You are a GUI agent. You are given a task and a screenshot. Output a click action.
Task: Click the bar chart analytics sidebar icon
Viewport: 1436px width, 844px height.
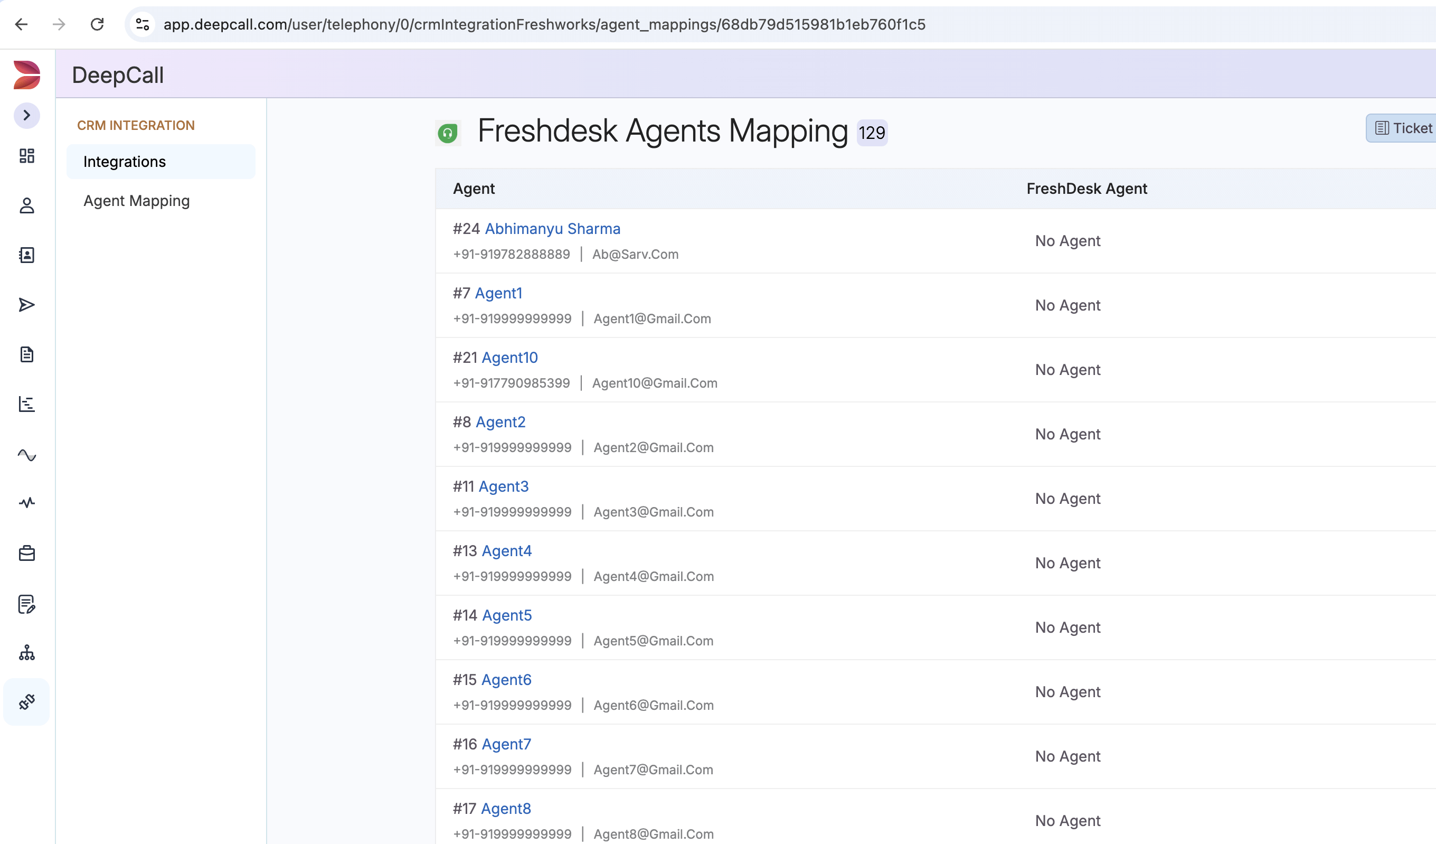(26, 405)
